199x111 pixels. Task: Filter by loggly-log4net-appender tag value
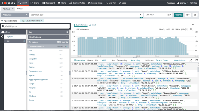38,80
